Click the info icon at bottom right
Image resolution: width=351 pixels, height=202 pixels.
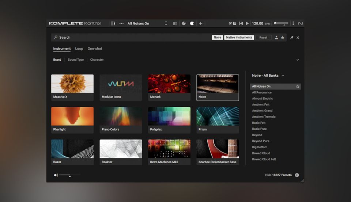point(297,175)
